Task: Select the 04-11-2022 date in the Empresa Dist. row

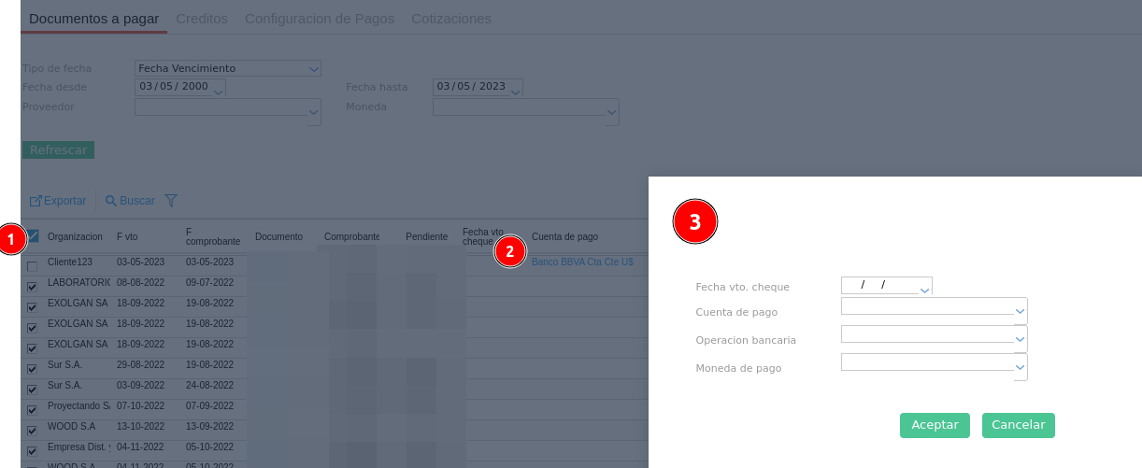Action: click(140, 447)
